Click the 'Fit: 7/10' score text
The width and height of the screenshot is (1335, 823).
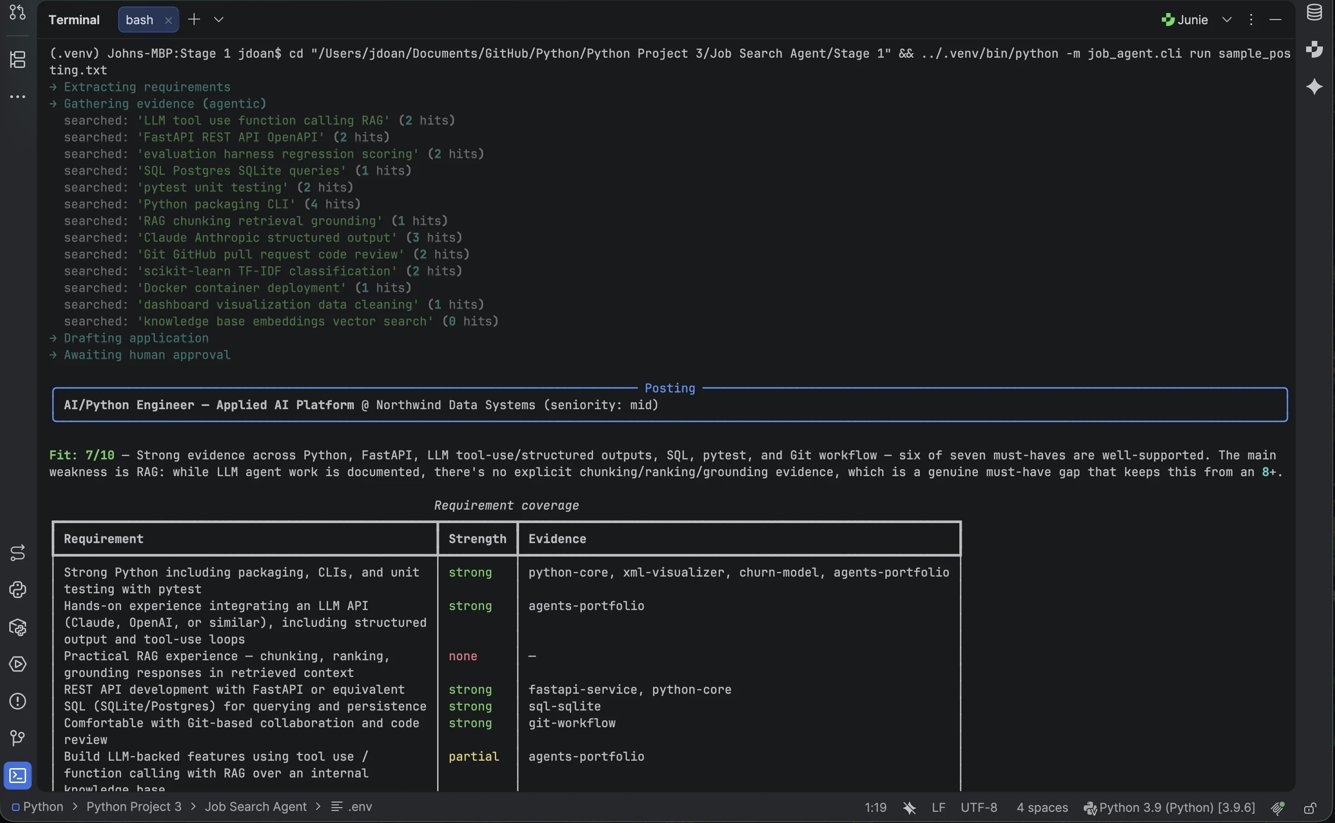tap(82, 455)
